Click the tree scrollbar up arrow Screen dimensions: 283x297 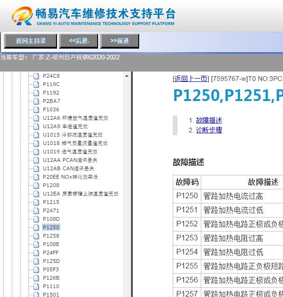127,76
